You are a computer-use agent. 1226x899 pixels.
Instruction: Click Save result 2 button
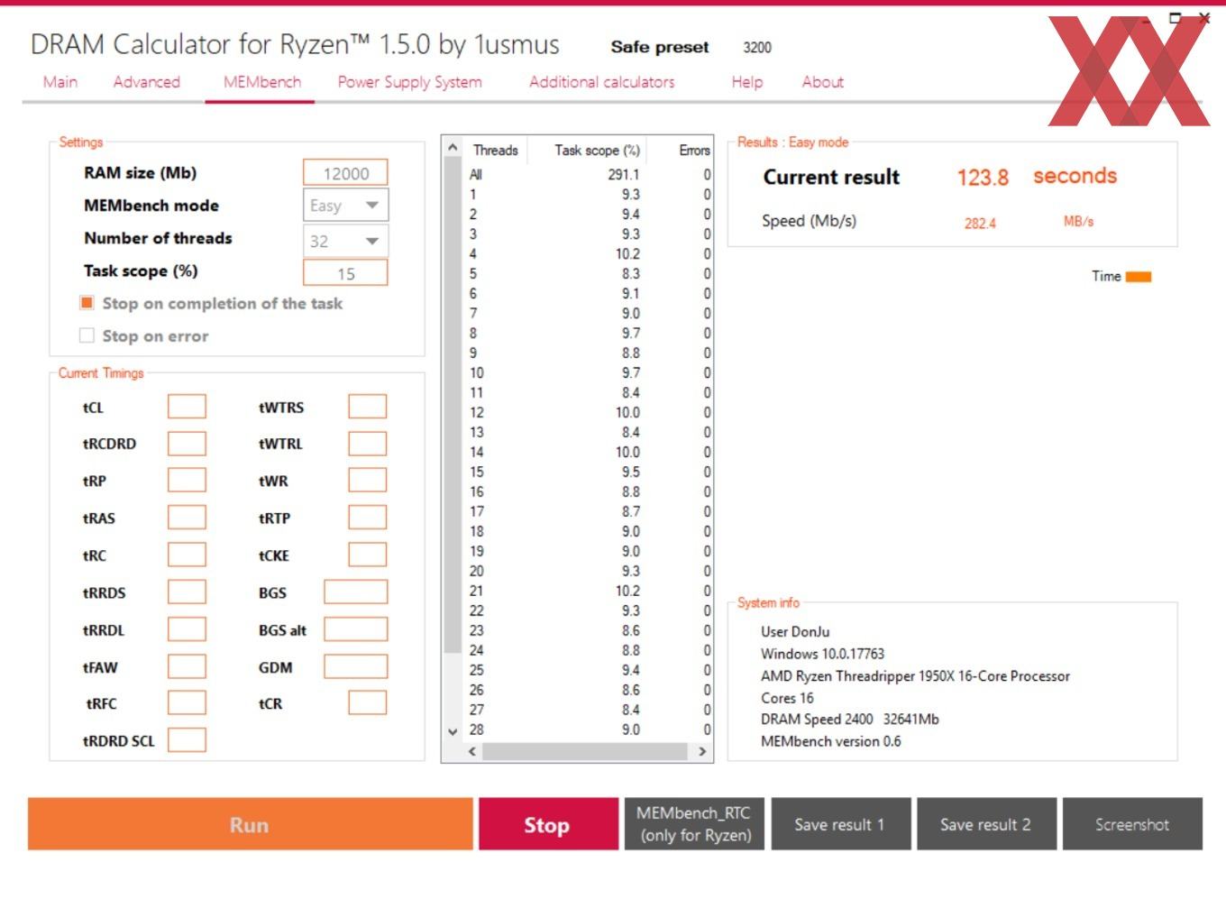(986, 824)
